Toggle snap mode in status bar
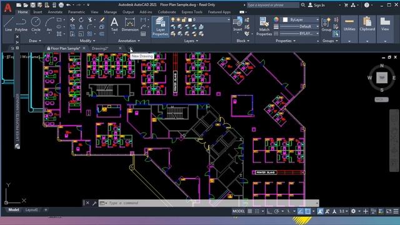400x225 pixels. (x=257, y=211)
